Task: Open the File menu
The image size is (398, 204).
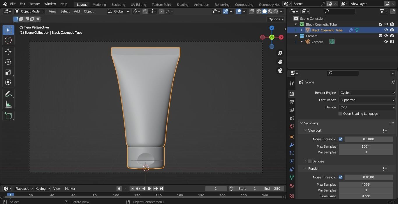Action: click(x=13, y=4)
